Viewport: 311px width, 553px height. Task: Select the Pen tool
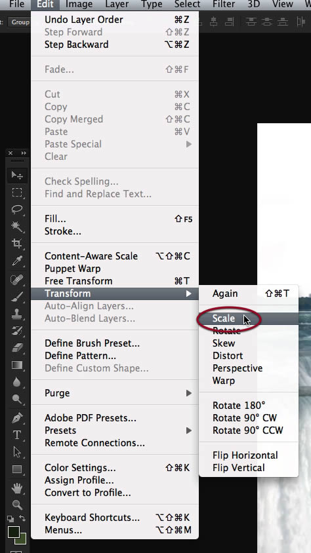pyautogui.click(x=17, y=418)
